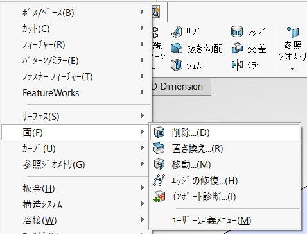The image size is (307, 234).
Task: Expand the 参照ジオメトリ ribbon dropdown arrow
Action: [293, 69]
